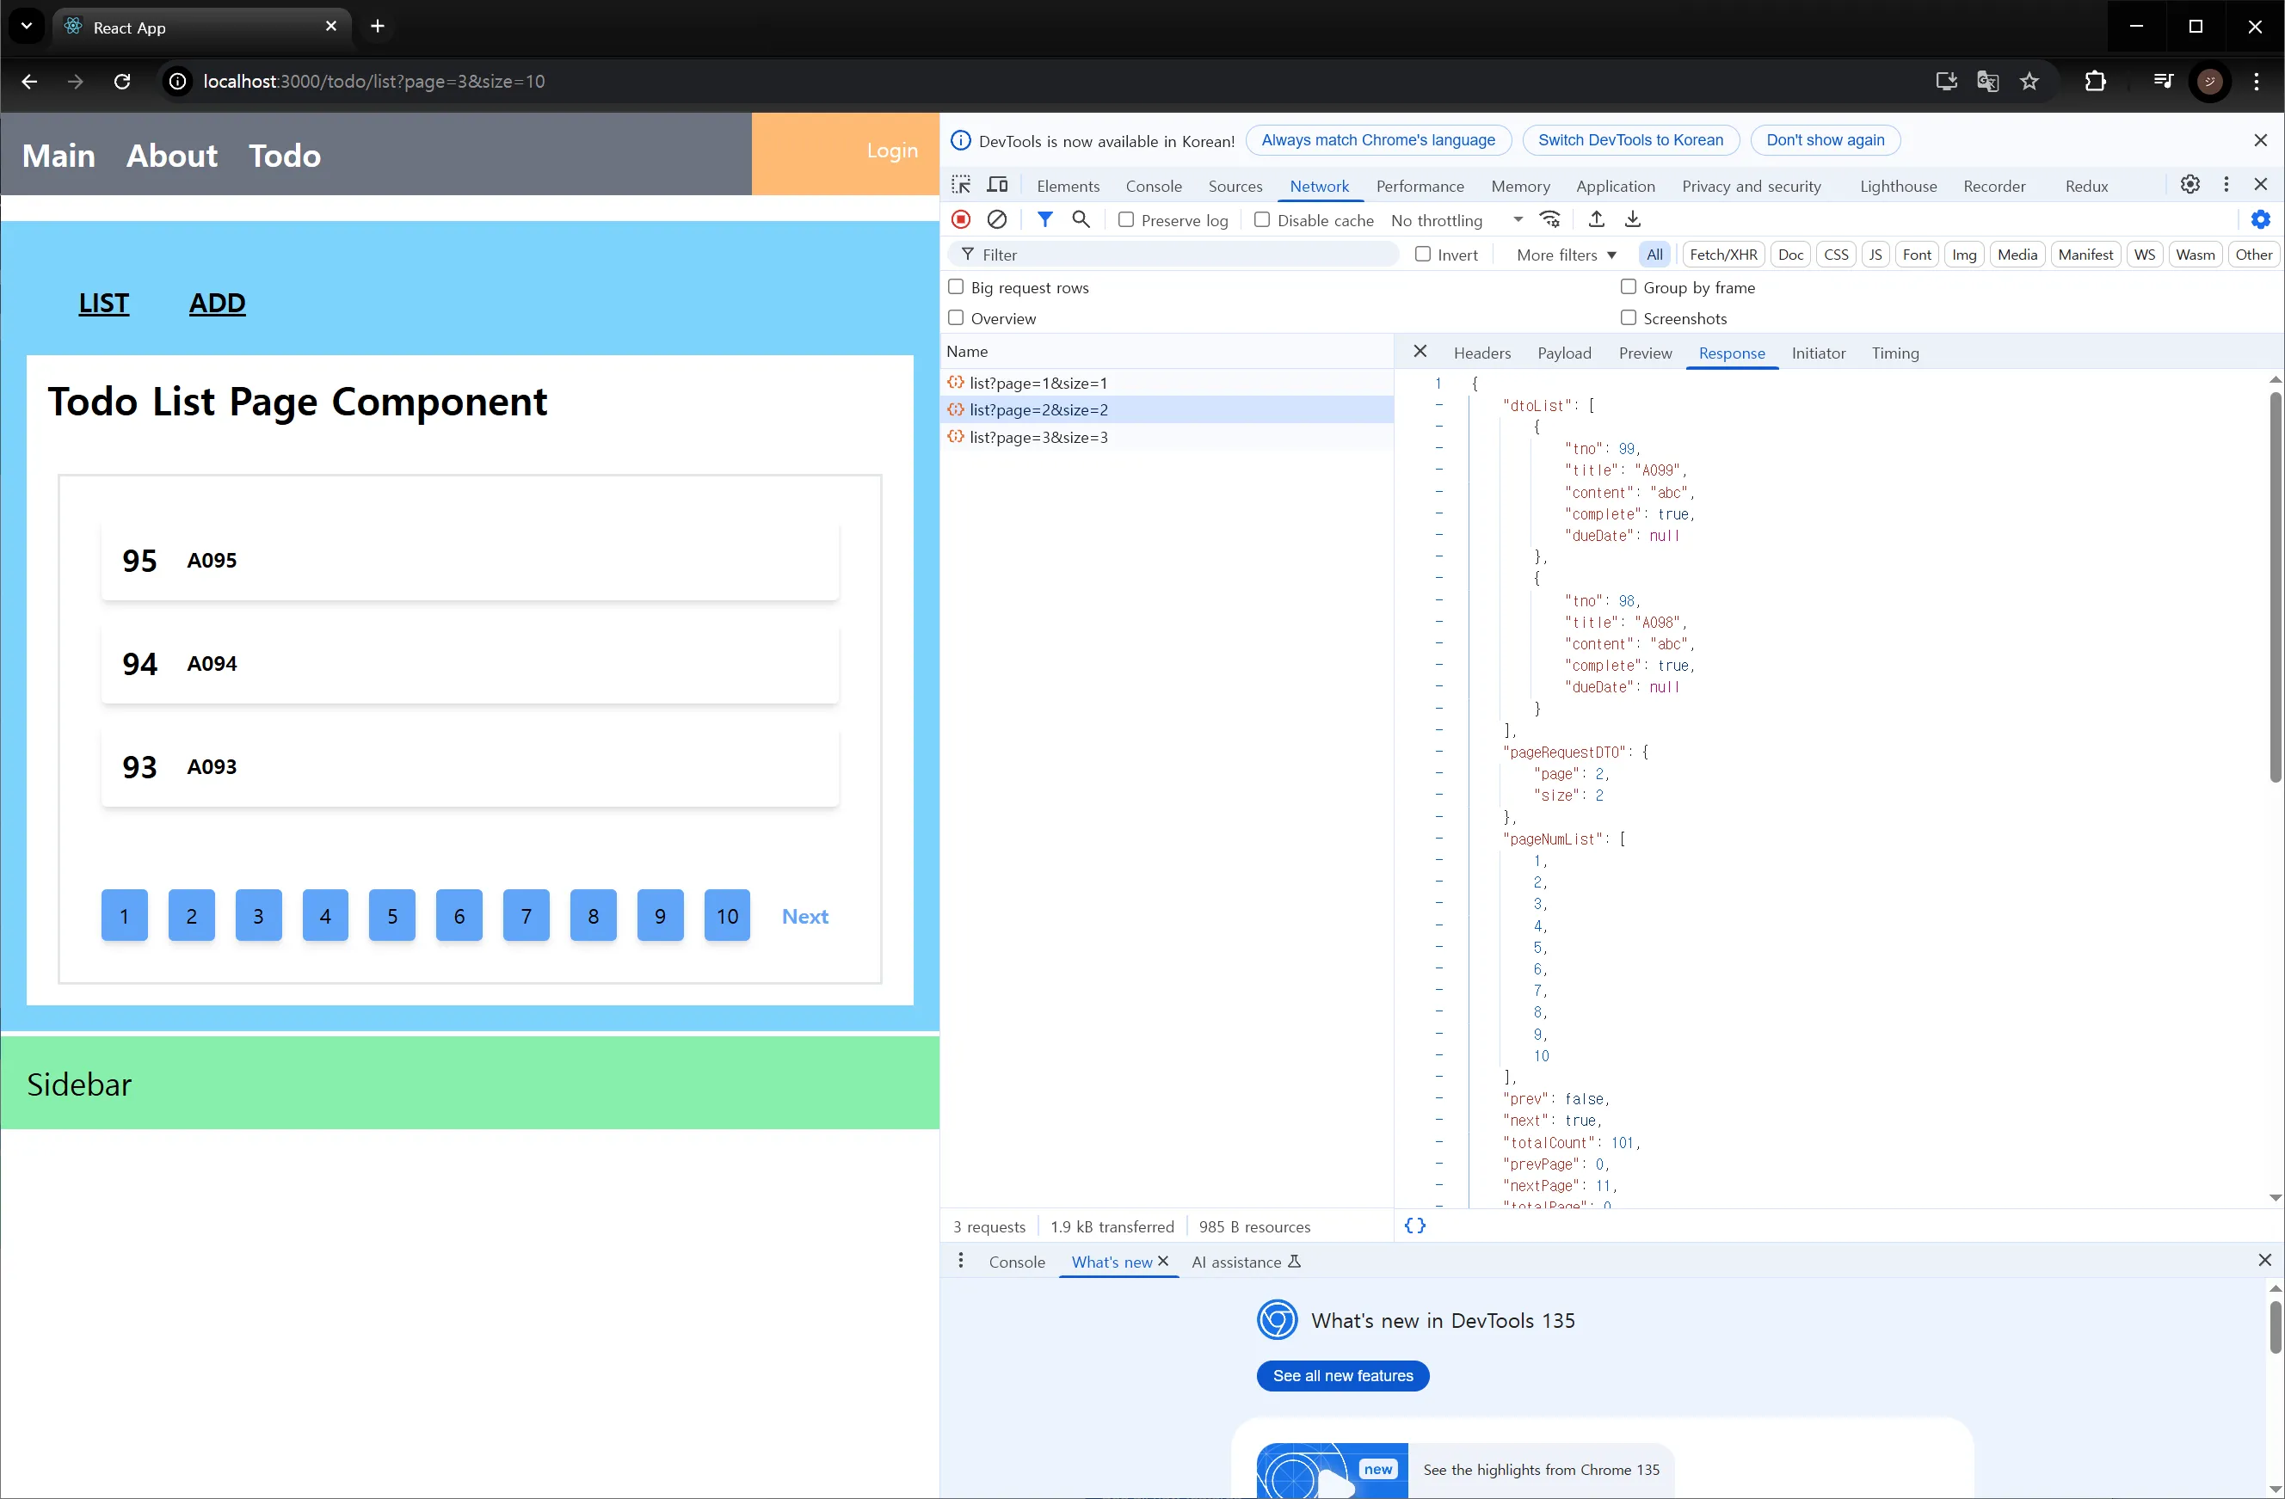Check the Invert filter checkbox
2285x1499 pixels.
pyautogui.click(x=1423, y=255)
